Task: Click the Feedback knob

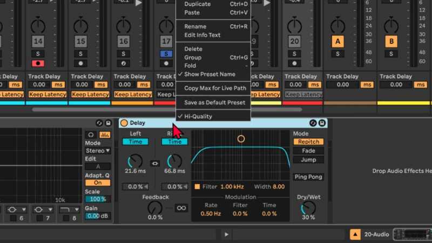Action: (x=155, y=207)
